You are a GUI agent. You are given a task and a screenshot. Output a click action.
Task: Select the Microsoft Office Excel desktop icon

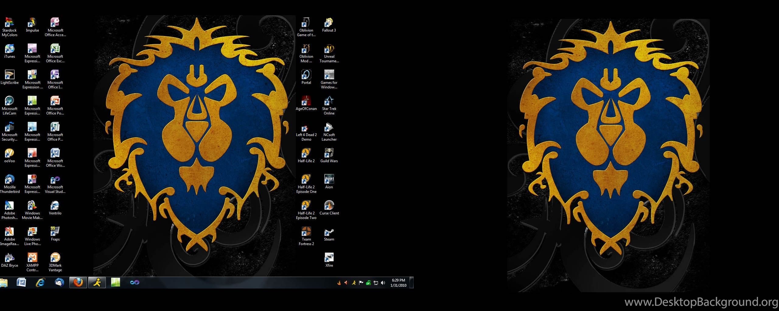tap(55, 53)
